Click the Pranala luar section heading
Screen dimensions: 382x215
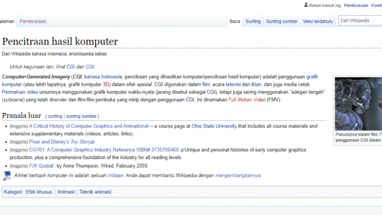(x=21, y=116)
